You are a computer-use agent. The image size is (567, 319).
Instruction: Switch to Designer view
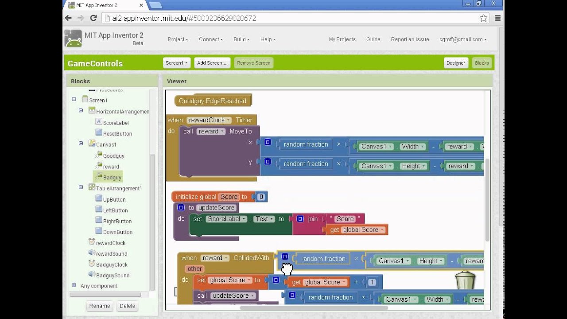pyautogui.click(x=456, y=63)
